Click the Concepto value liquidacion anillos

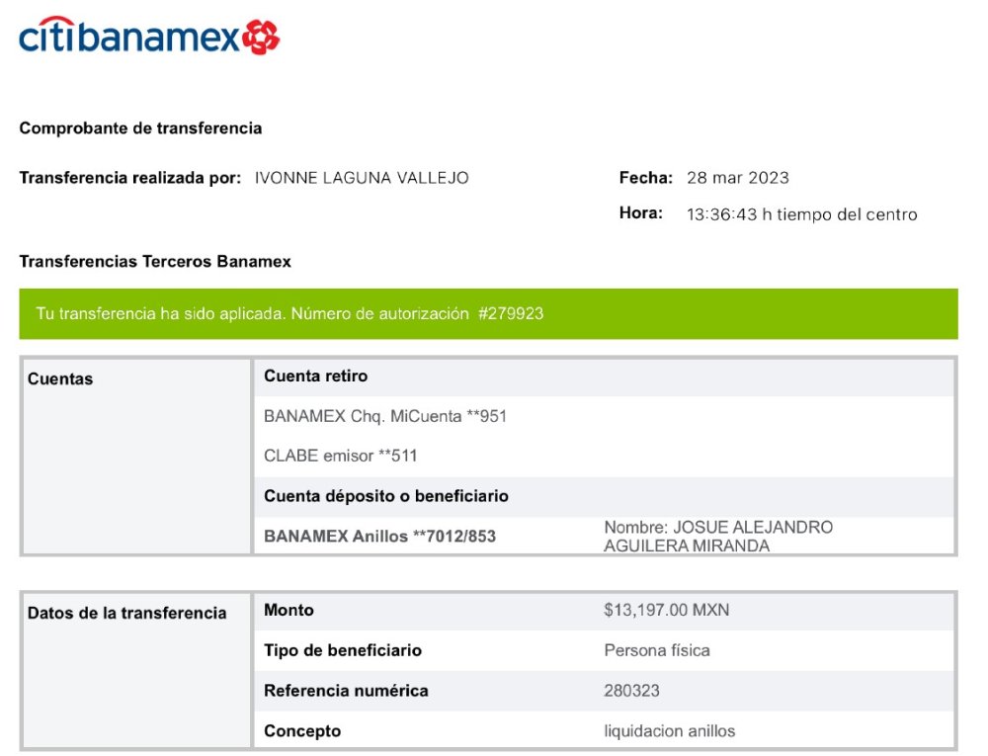[x=670, y=731]
